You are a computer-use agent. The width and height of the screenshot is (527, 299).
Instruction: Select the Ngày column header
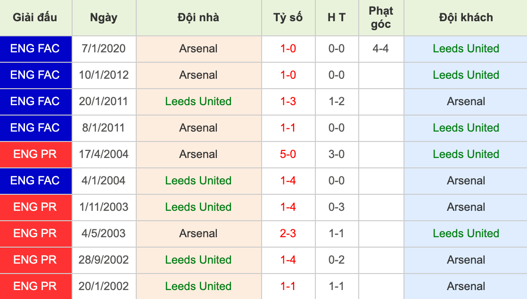[104, 18]
